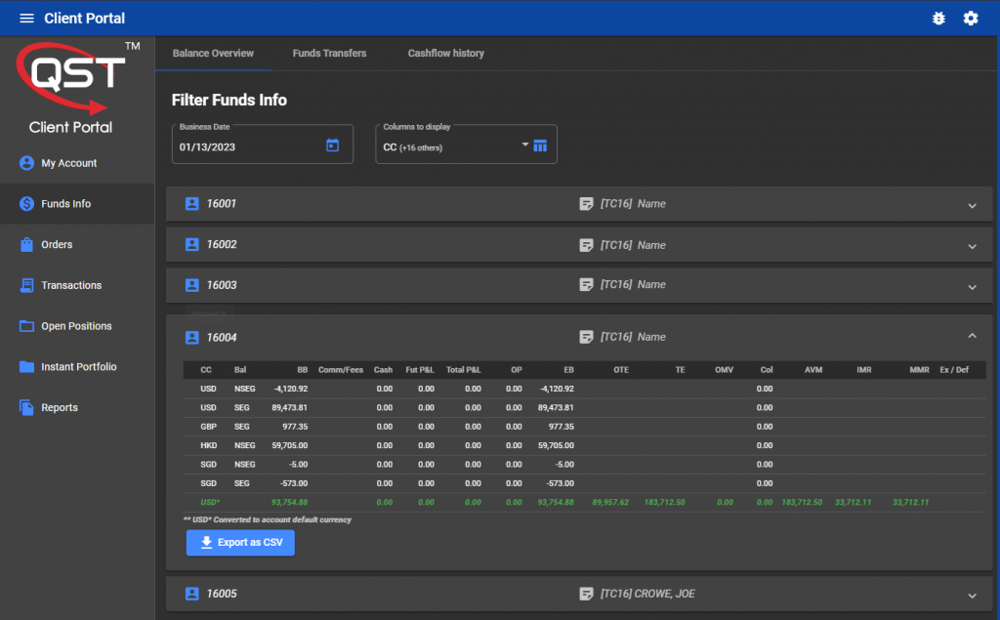Open the settings gear in the top bar
This screenshot has height=620, width=1000.
coord(971,18)
